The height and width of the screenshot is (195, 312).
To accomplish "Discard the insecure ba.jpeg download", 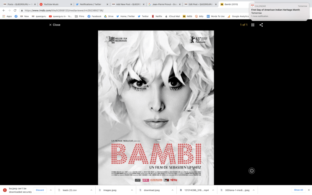I will coord(40,190).
